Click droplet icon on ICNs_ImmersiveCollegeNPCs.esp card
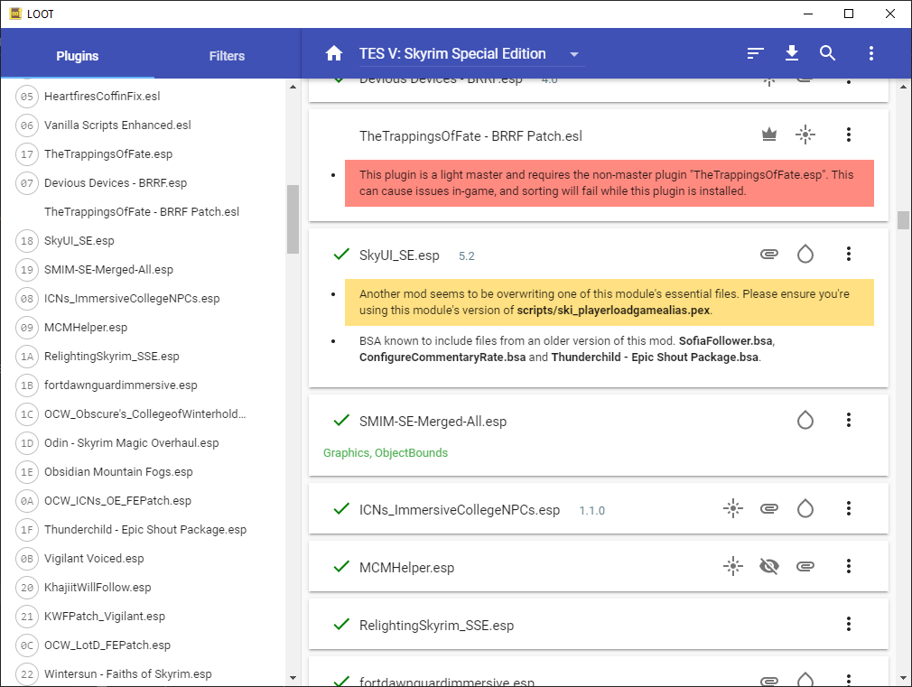Screen dimensions: 912x687 805,508
